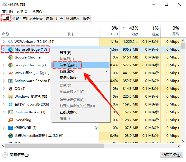Click the Runtime Broker process icon
This screenshot has width=186, height=162.
(x=11, y=112)
